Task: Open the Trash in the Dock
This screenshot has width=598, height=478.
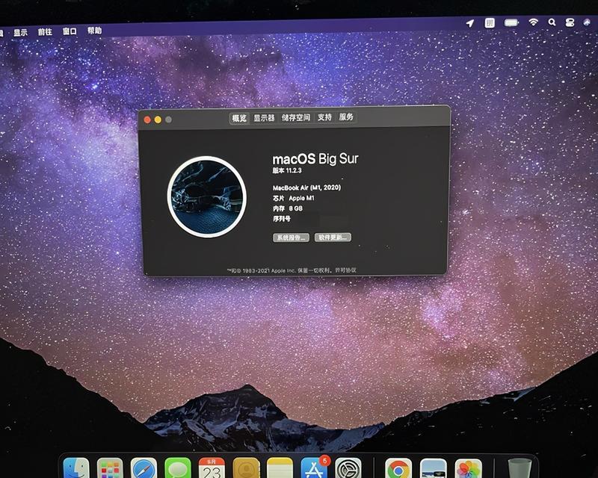Action: pos(520,468)
